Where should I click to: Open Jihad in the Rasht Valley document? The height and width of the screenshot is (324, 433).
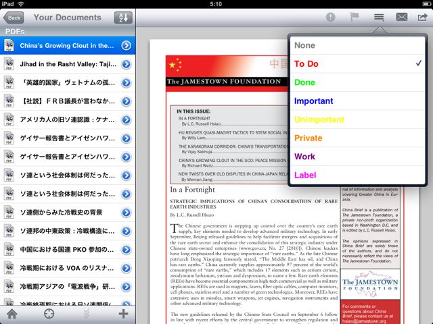click(x=68, y=64)
